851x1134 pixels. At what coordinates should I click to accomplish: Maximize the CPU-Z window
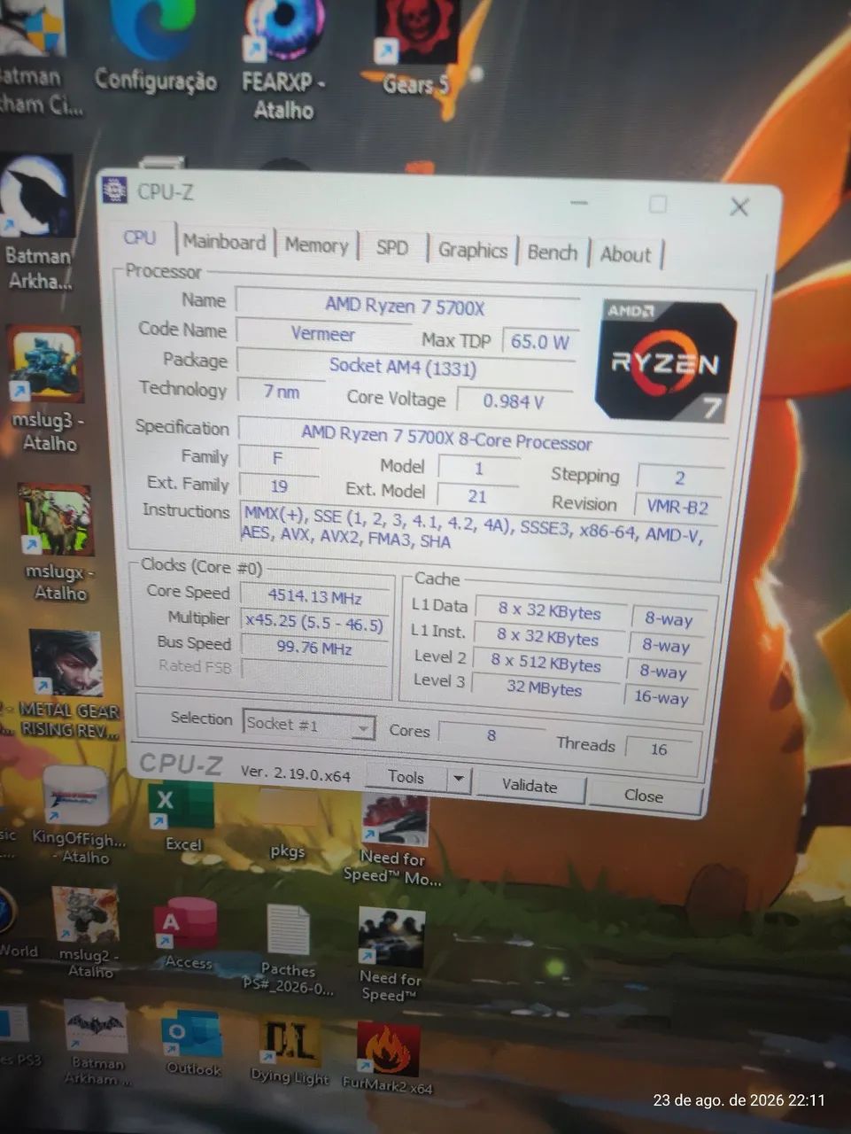click(658, 205)
